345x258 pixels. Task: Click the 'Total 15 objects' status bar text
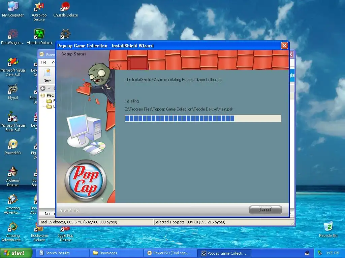pos(78,222)
